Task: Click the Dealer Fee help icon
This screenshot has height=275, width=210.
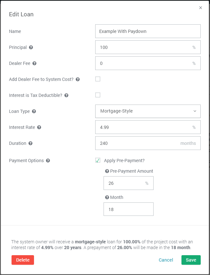Action: pyautogui.click(x=35, y=63)
